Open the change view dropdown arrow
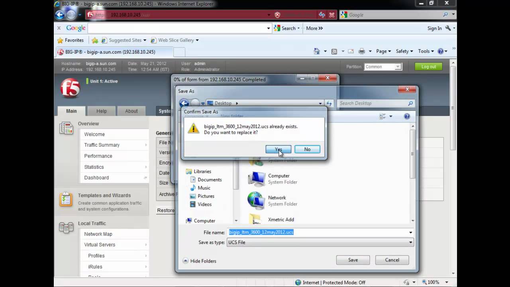 [x=390, y=116]
